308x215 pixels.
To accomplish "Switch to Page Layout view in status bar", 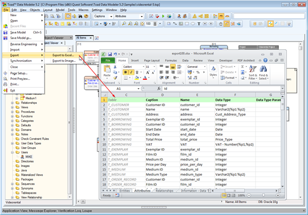I will click(x=228, y=195).
